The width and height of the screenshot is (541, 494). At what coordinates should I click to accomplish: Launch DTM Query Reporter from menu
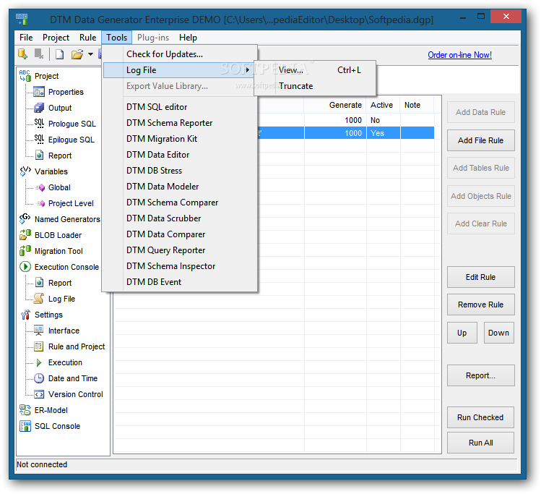point(180,250)
